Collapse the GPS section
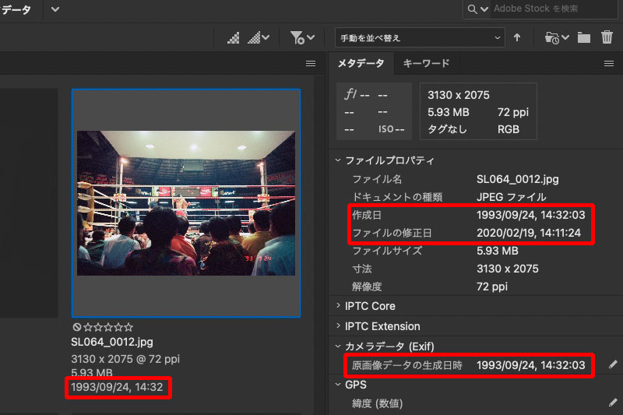The height and width of the screenshot is (415, 623). click(338, 384)
